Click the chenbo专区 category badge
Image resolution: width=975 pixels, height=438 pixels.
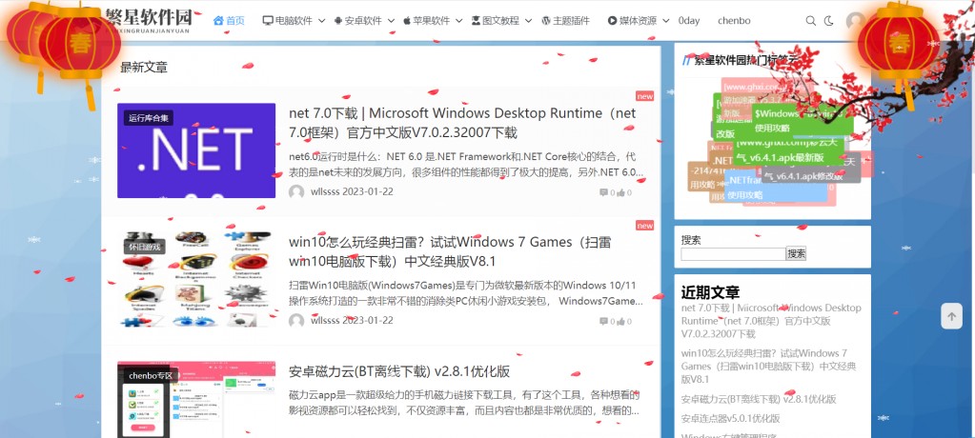[x=152, y=375]
